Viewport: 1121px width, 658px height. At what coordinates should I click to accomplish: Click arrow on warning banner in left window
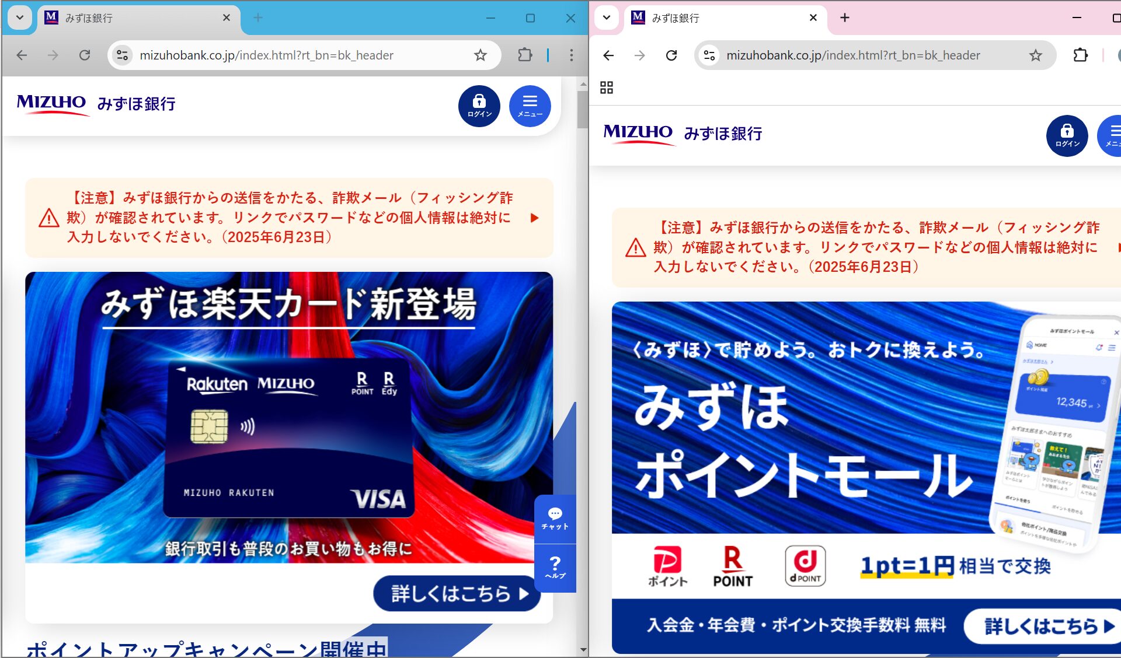pyautogui.click(x=534, y=218)
